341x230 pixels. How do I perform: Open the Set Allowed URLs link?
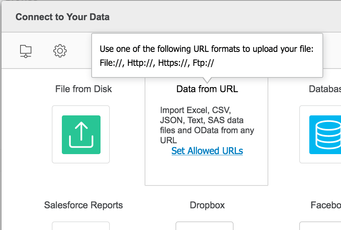(x=207, y=151)
